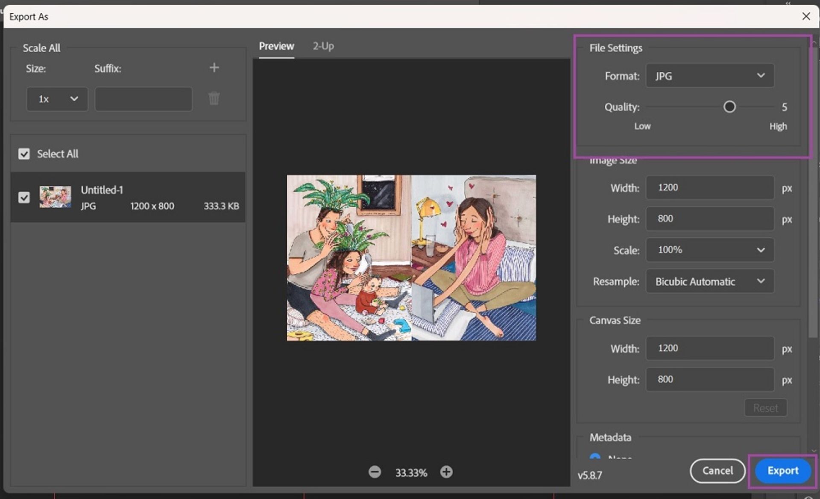820x499 pixels.
Task: Zoom in the preview with plus icon
Action: pos(446,472)
